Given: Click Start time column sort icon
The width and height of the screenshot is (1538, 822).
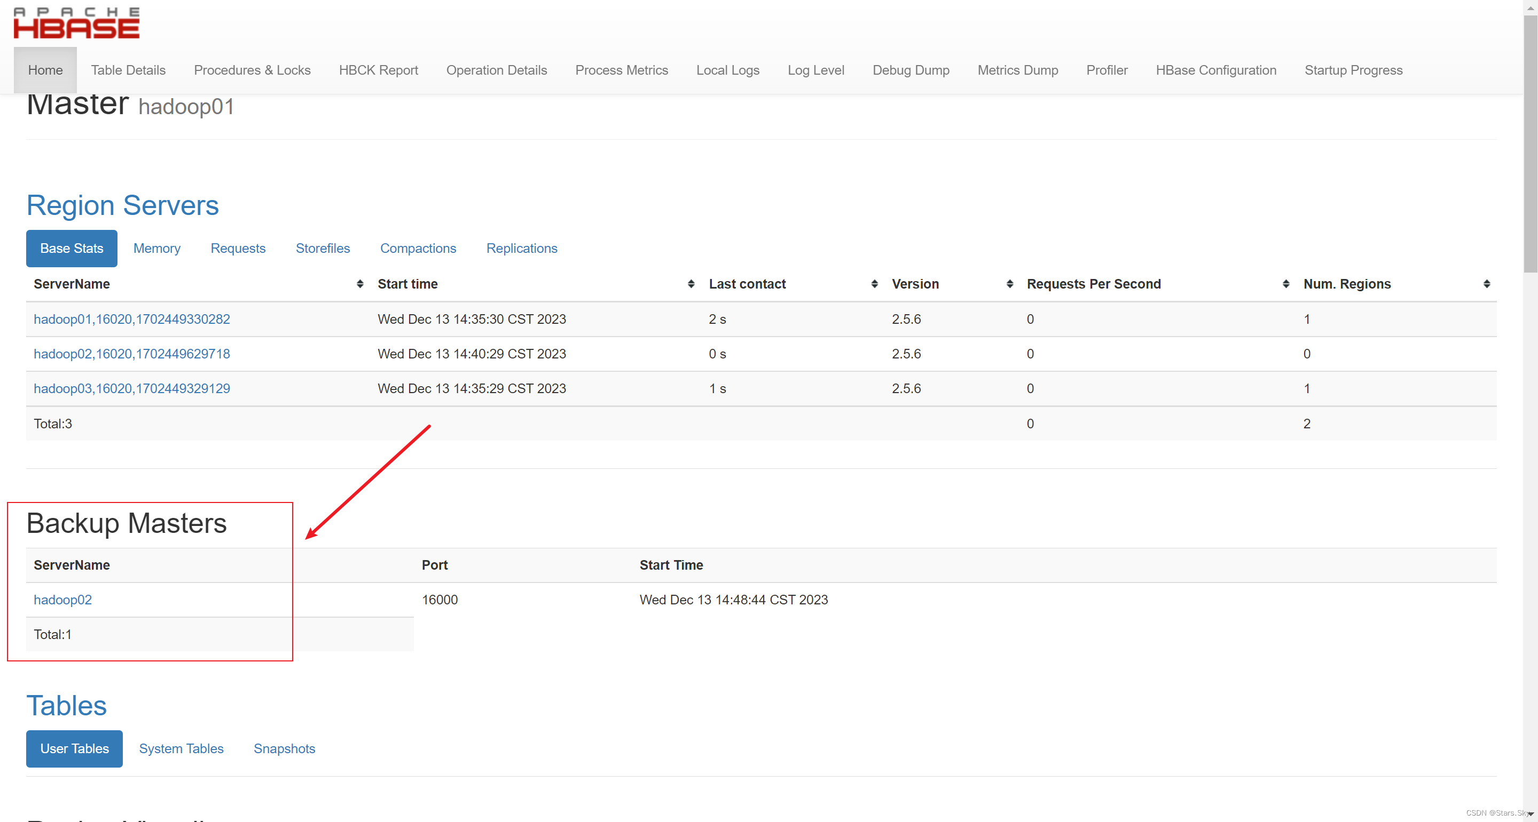Looking at the screenshot, I should pos(691,284).
